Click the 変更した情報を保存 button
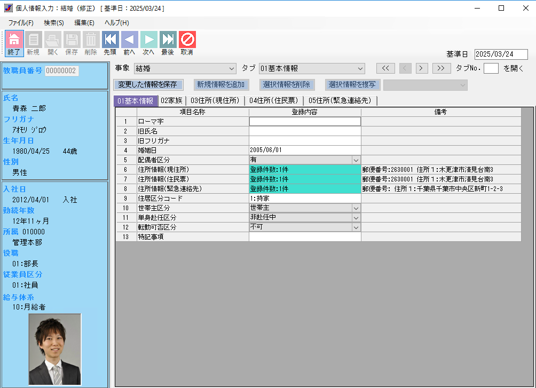The height and width of the screenshot is (388, 536). (148, 85)
